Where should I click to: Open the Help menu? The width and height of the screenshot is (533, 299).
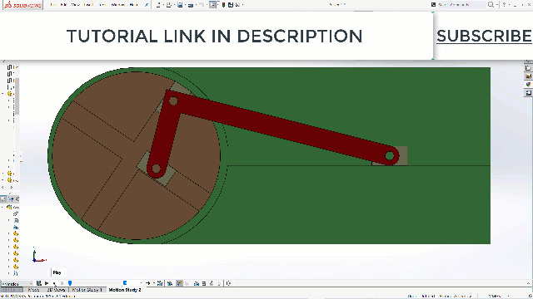coord(133,5)
